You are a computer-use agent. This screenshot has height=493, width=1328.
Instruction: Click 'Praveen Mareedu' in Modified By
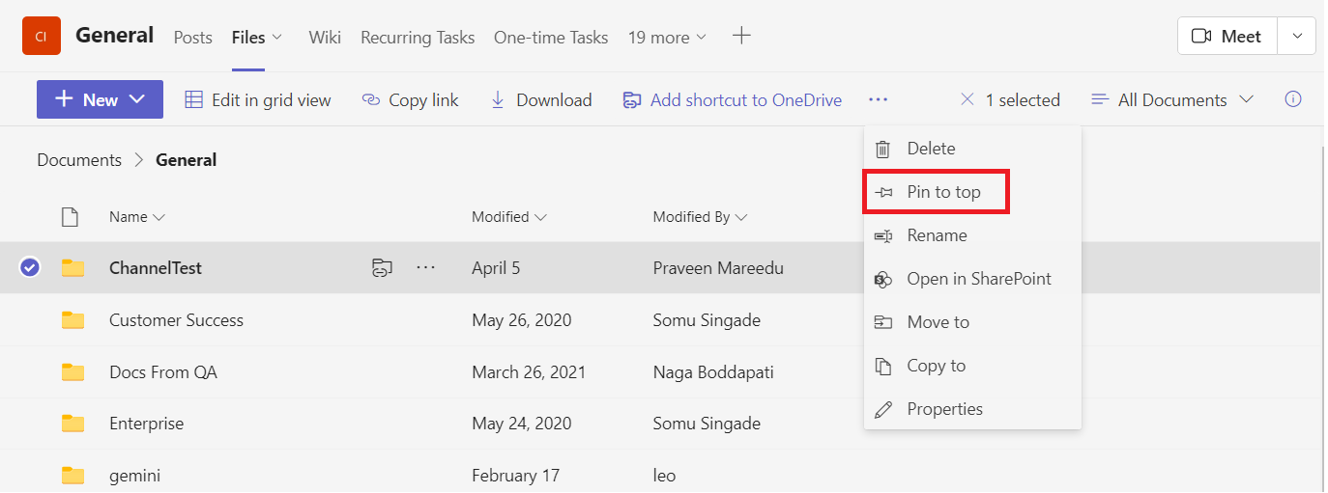pos(718,268)
